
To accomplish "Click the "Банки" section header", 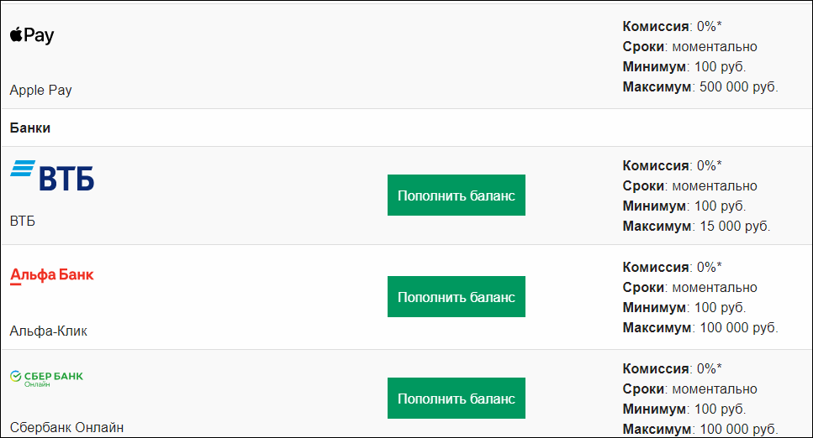I will pyautogui.click(x=30, y=128).
